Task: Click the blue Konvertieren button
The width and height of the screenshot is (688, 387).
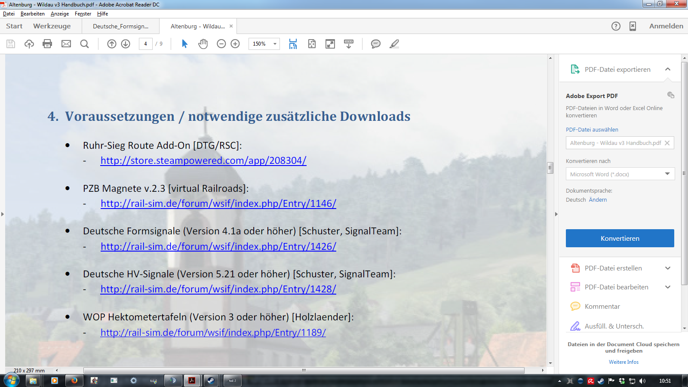Action: point(620,238)
